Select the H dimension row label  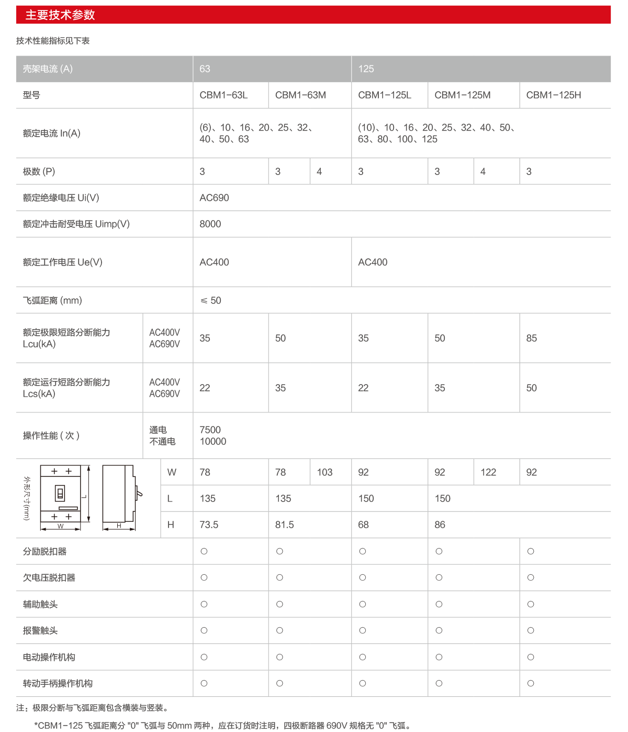click(171, 525)
